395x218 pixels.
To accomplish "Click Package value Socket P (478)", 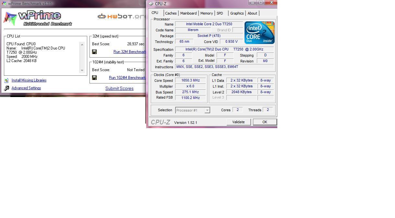I will coord(209,36).
